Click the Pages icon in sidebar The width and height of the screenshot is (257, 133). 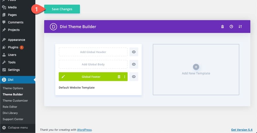click(x=4, y=15)
